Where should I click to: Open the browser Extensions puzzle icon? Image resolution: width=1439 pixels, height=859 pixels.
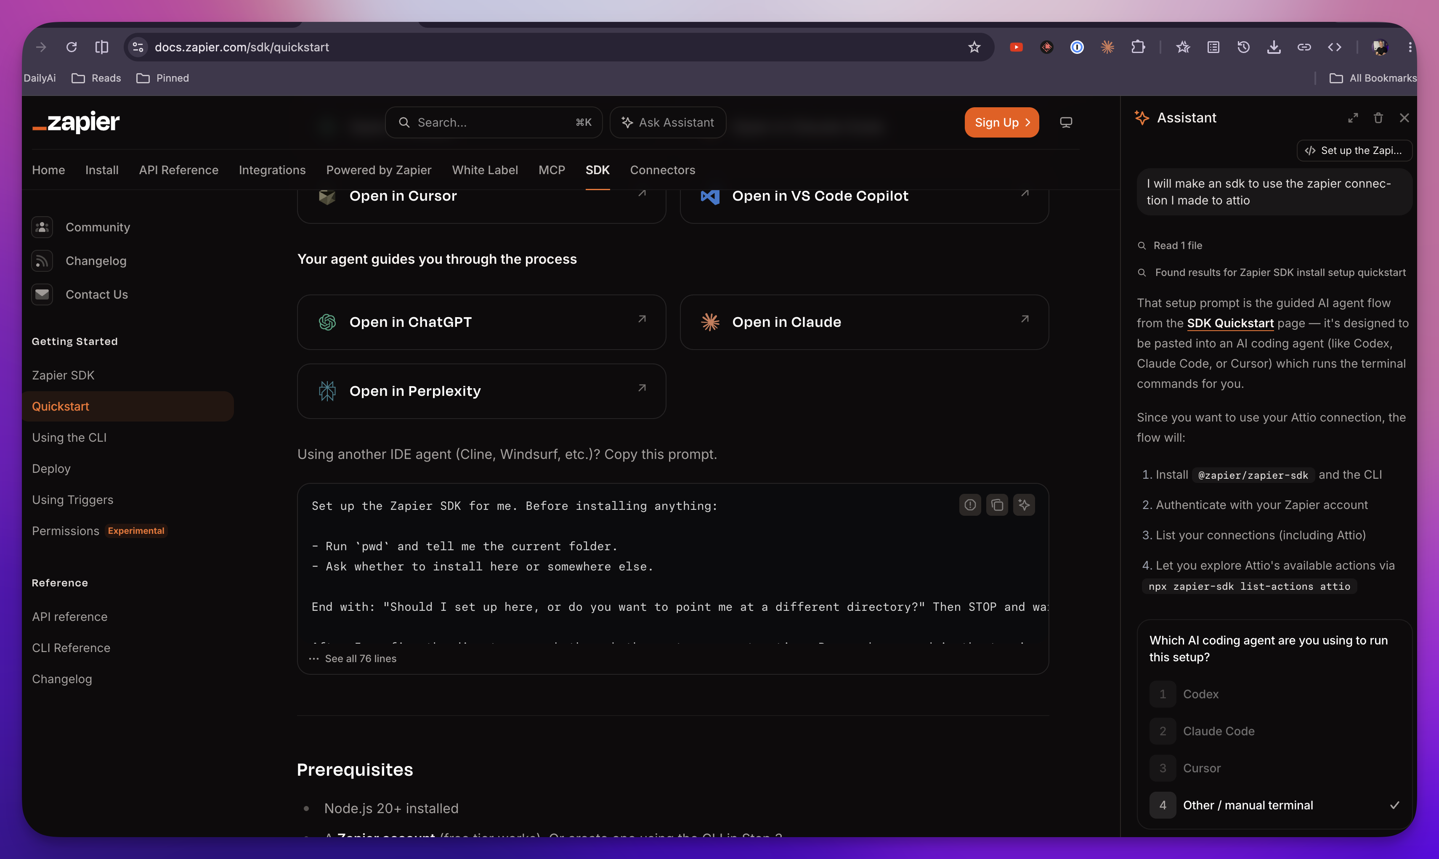1137,47
